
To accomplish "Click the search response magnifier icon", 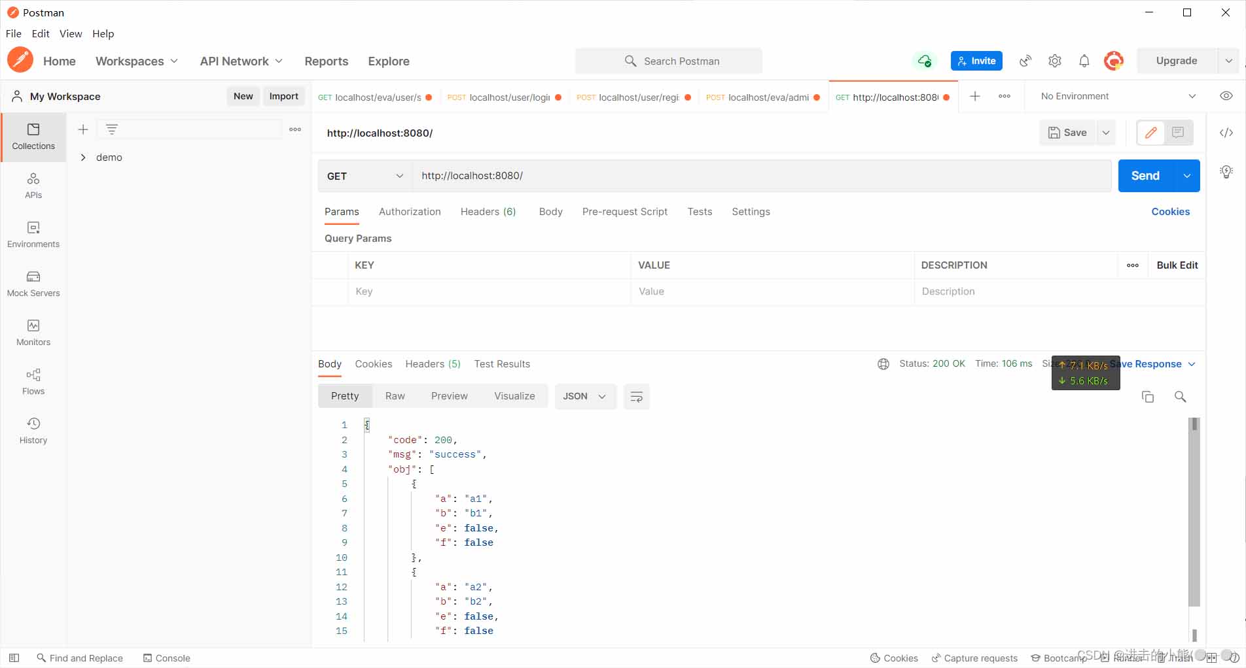I will point(1180,397).
